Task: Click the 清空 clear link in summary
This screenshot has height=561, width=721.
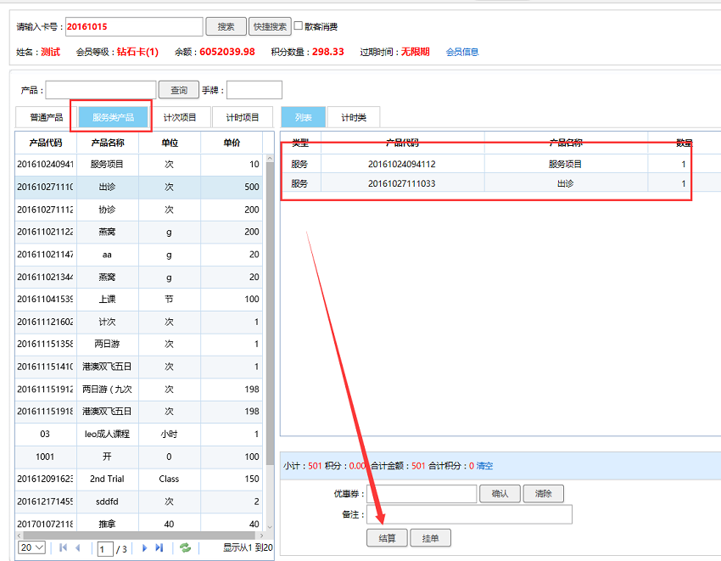Action: [484, 466]
